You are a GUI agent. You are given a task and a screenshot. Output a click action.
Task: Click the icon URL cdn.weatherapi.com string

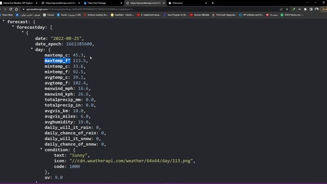[131, 161]
